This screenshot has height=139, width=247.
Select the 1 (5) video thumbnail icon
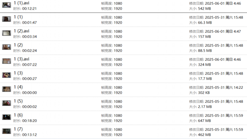pyautogui.click(x=6, y=103)
